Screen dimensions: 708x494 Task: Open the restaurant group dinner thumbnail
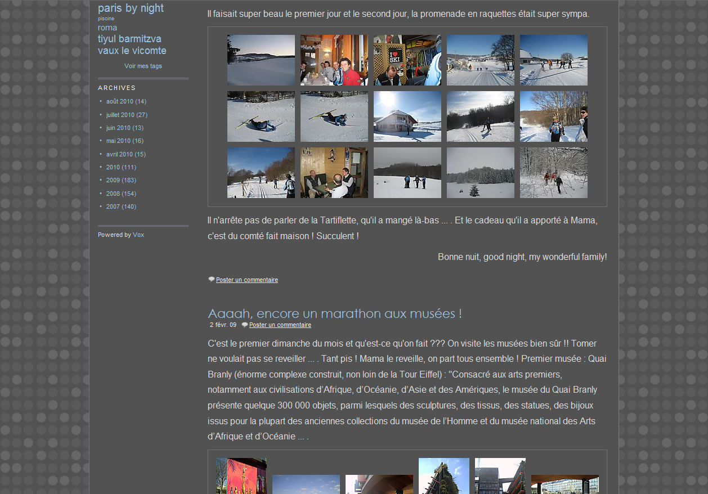coord(334,60)
